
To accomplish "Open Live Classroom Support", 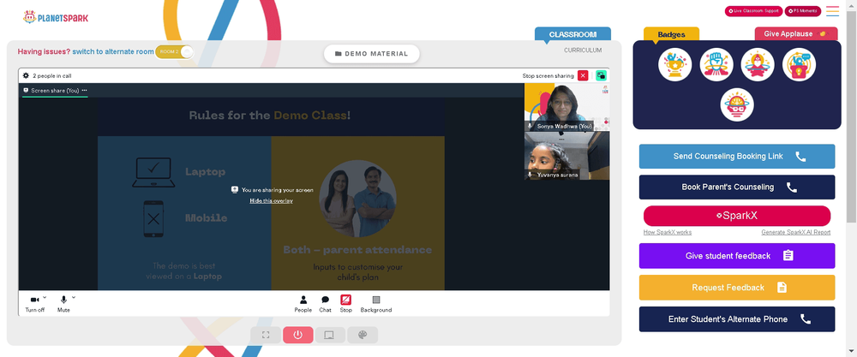I will click(x=753, y=11).
